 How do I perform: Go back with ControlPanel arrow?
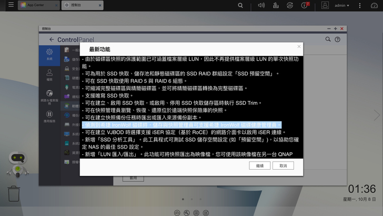point(52,40)
